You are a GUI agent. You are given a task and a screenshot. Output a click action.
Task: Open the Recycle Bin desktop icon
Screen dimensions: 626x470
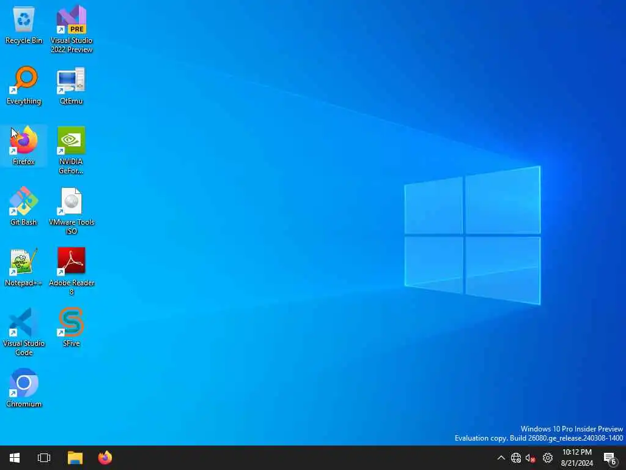click(x=24, y=24)
